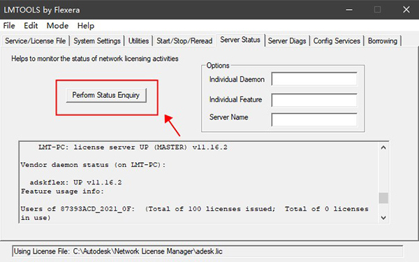Open the Borrowing tab

(383, 41)
